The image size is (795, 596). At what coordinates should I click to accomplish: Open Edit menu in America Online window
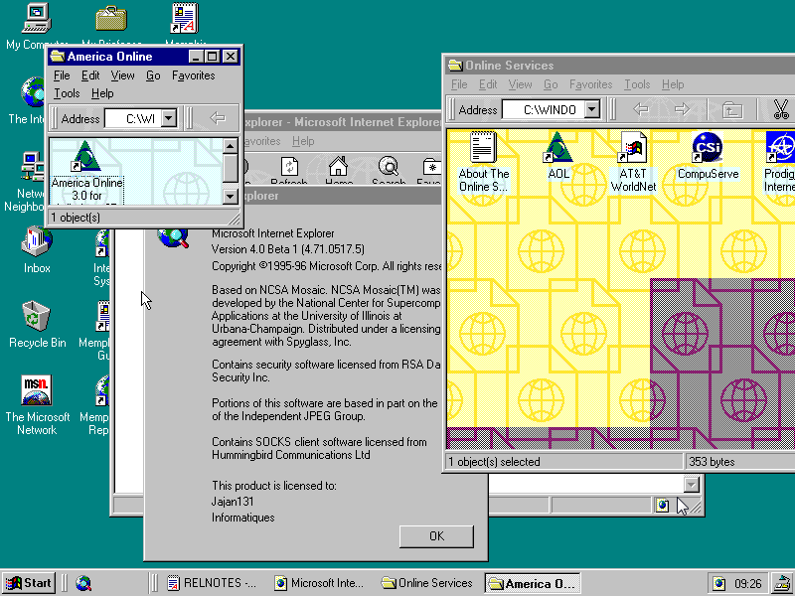click(x=90, y=75)
